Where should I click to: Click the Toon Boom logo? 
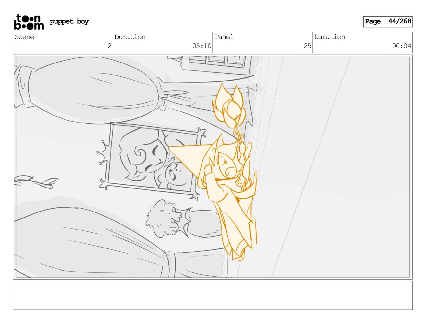click(29, 22)
